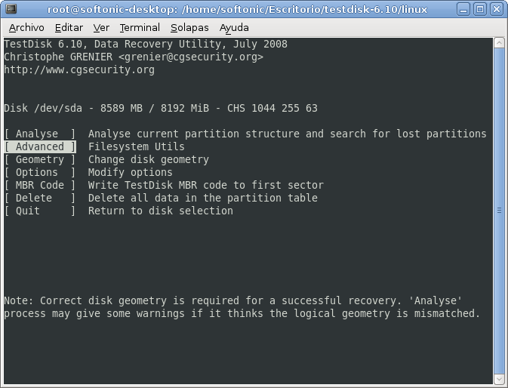
Task: Open the Ayuda menu
Action: pyautogui.click(x=234, y=28)
